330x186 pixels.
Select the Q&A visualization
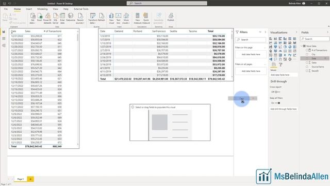[275, 59]
